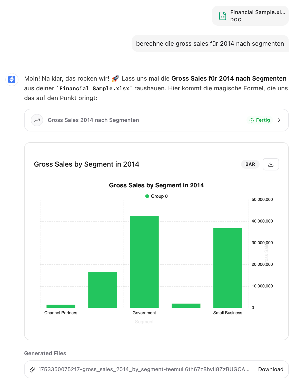Open the Financial Sample.xlsx attachment
The height and width of the screenshot is (384, 296).
(250, 16)
